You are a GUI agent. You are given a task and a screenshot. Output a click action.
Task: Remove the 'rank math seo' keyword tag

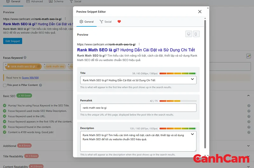(44, 65)
